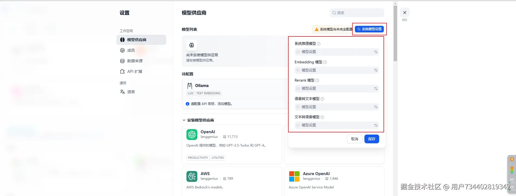
Task: Click the 取消 button
Action: tap(354, 139)
